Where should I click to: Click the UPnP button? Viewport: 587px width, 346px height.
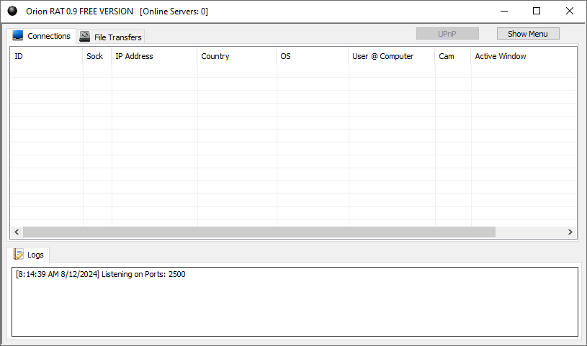point(447,34)
